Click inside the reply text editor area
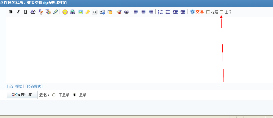Screen dimensions: 273x118 pyautogui.click(x=139, y=50)
